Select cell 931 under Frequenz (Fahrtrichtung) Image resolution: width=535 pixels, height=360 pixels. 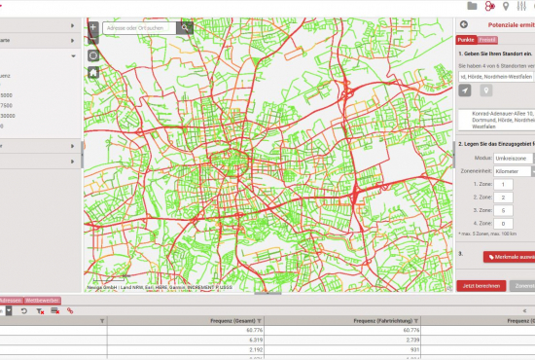point(342,349)
